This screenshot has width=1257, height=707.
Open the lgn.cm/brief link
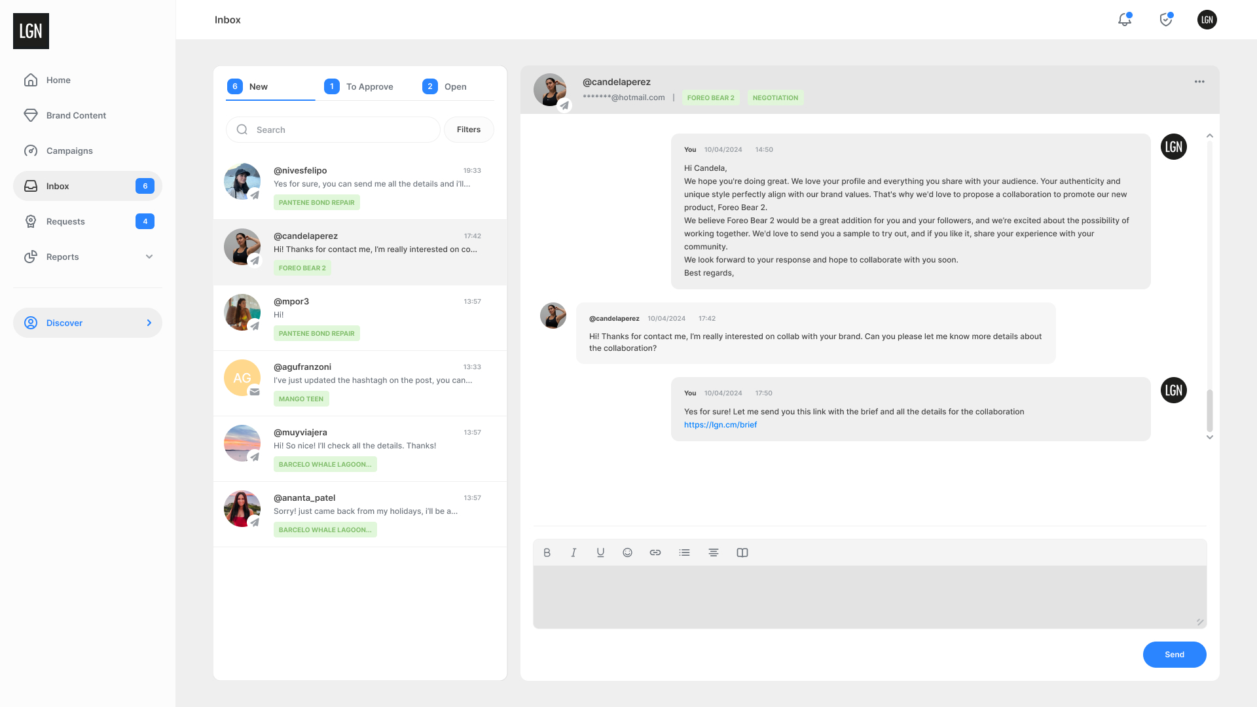point(720,425)
